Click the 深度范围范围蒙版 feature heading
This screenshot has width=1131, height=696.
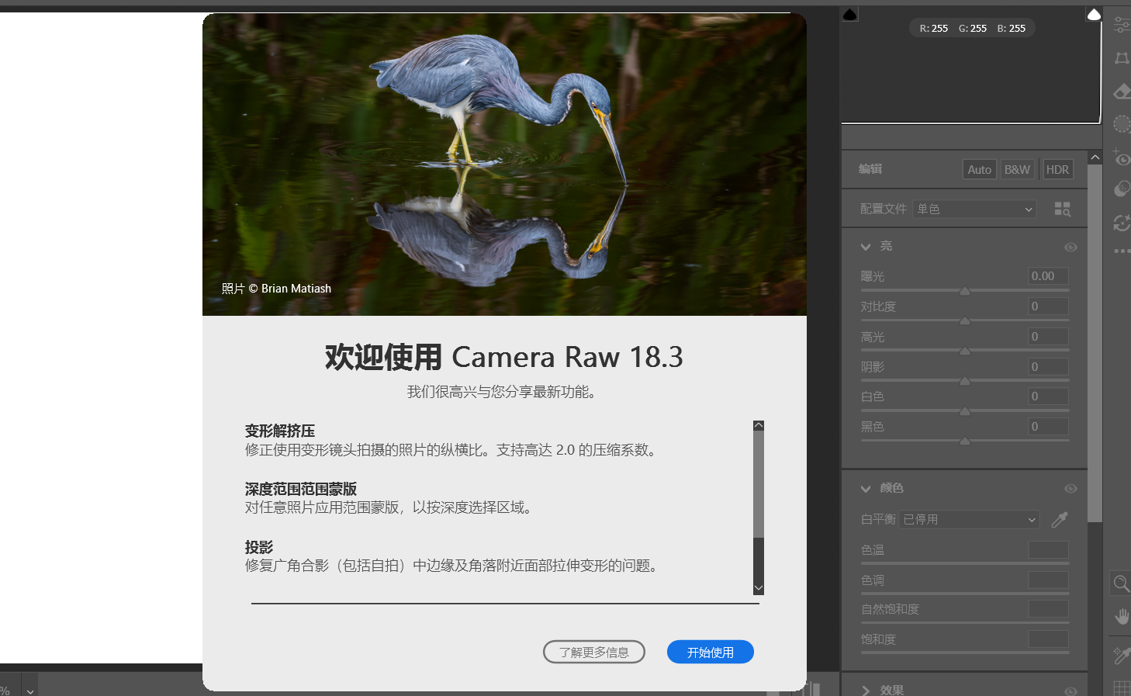coord(301,489)
